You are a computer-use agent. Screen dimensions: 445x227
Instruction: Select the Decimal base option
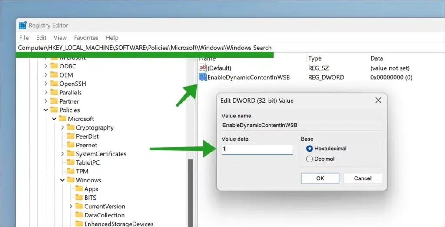pos(309,159)
